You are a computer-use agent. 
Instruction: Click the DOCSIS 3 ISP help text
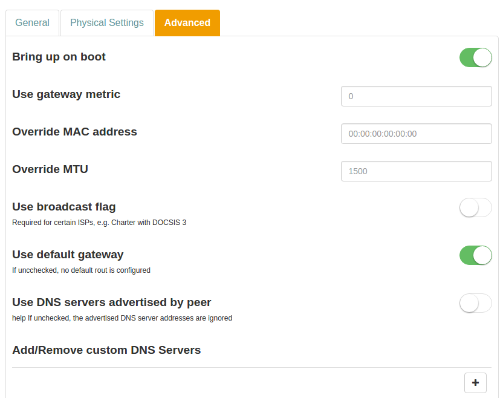pos(99,223)
